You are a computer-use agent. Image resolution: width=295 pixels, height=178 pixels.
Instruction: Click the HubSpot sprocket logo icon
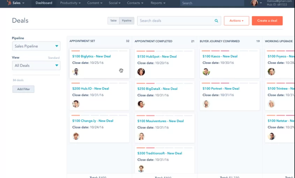coord(9,3)
